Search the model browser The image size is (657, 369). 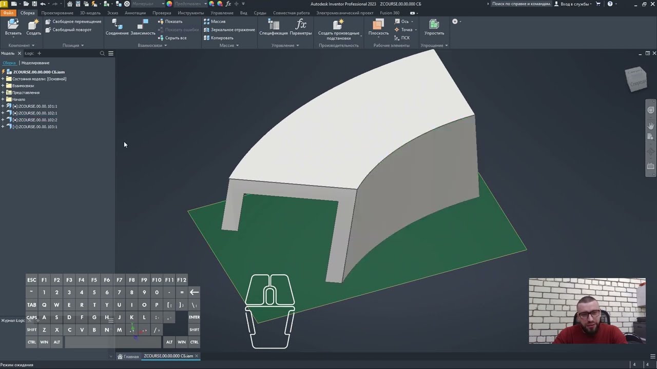(x=102, y=53)
